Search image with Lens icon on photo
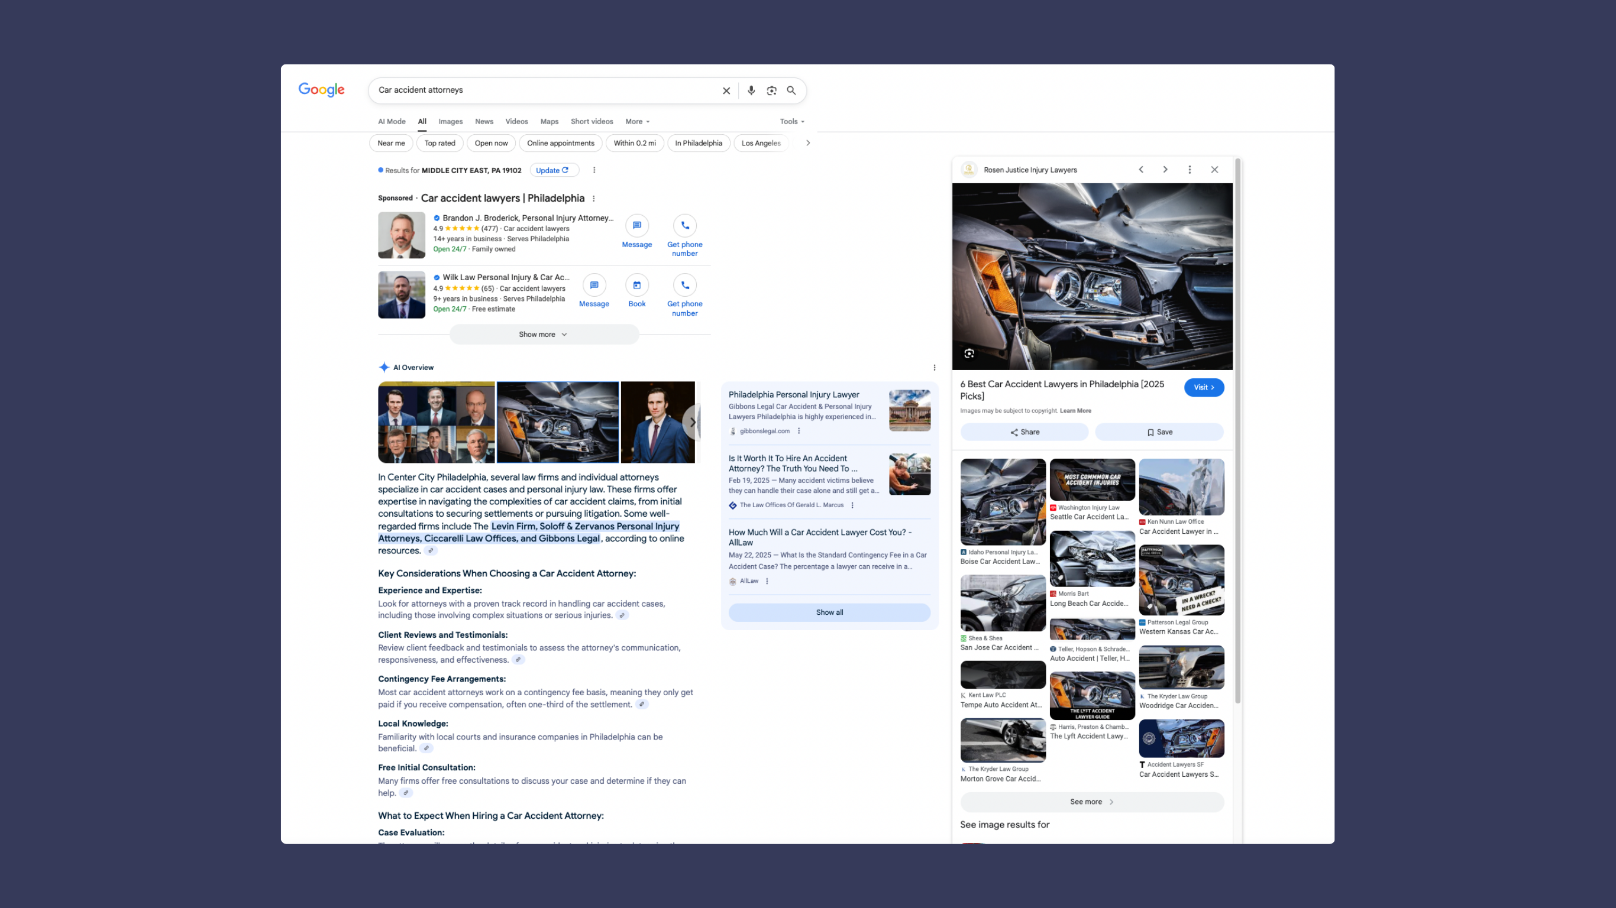The height and width of the screenshot is (908, 1616). (969, 354)
